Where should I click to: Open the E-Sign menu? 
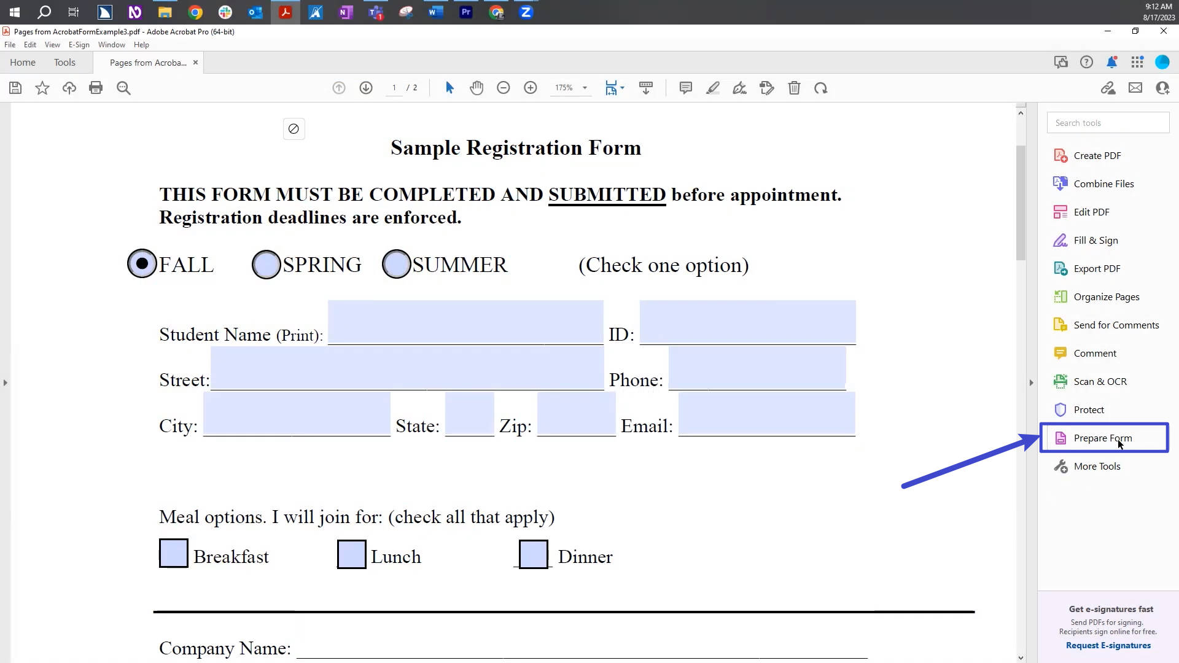[79, 45]
